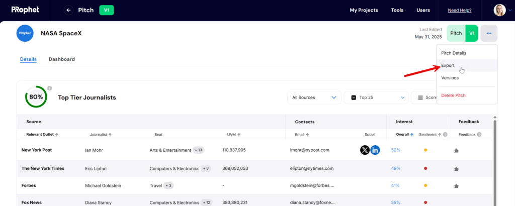
Task: Click the 41% overall score
Action: (x=395, y=185)
